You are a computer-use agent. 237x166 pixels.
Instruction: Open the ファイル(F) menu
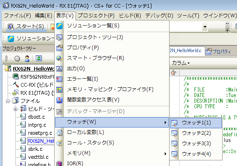tap(18, 16)
